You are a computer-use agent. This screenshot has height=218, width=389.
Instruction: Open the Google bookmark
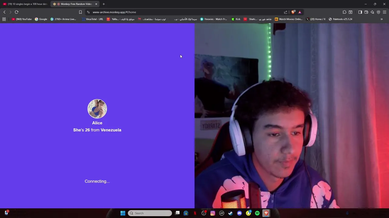pyautogui.click(x=41, y=19)
